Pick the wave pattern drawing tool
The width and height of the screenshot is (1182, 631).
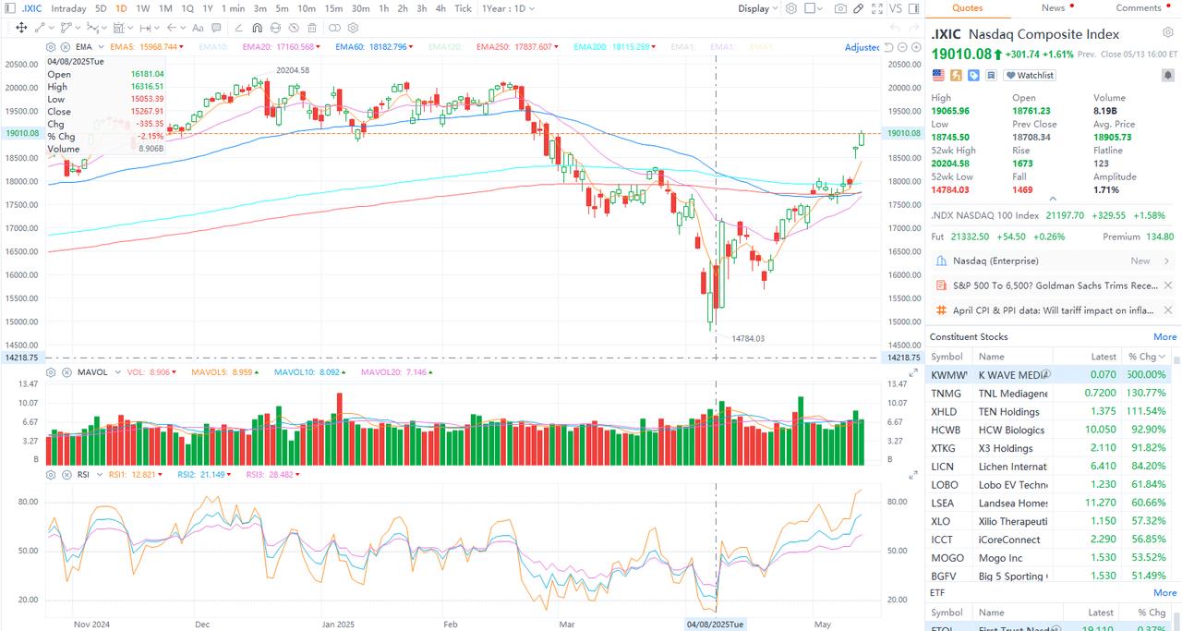click(x=92, y=28)
